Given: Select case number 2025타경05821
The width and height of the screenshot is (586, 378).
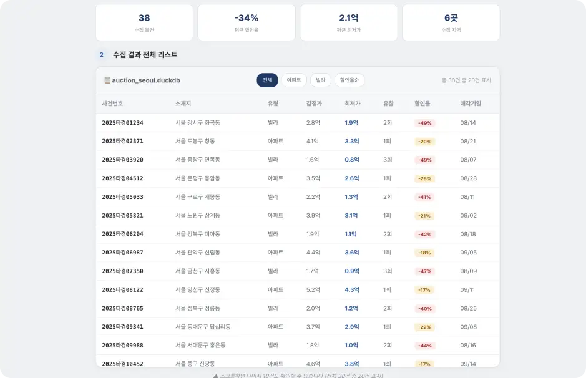Looking at the screenshot, I should point(122,216).
